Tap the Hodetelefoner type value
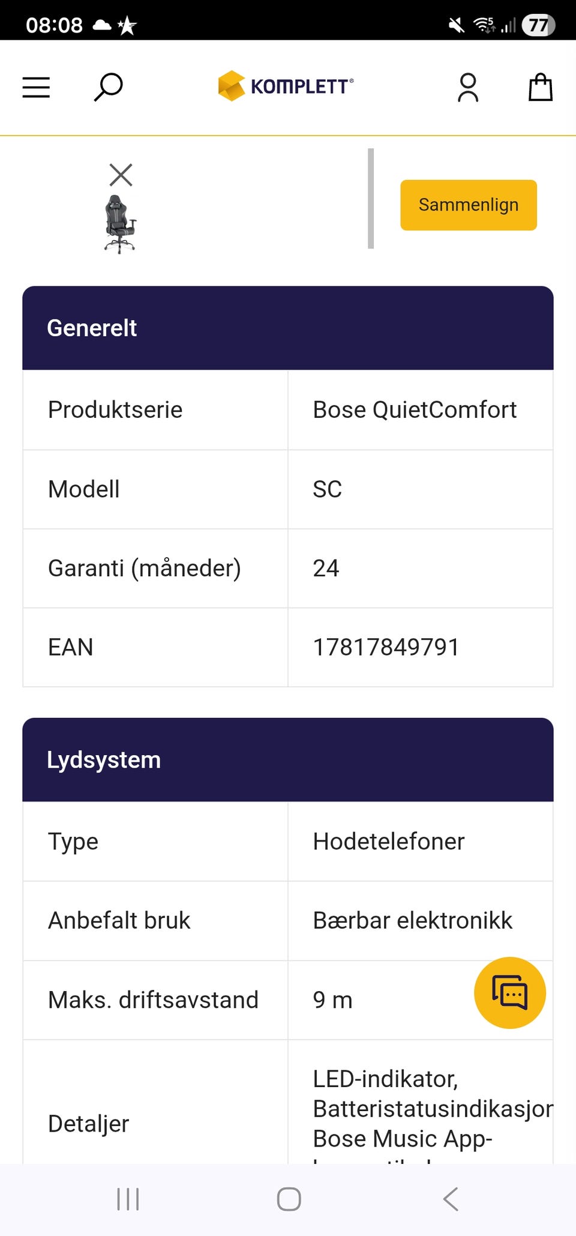 point(389,842)
